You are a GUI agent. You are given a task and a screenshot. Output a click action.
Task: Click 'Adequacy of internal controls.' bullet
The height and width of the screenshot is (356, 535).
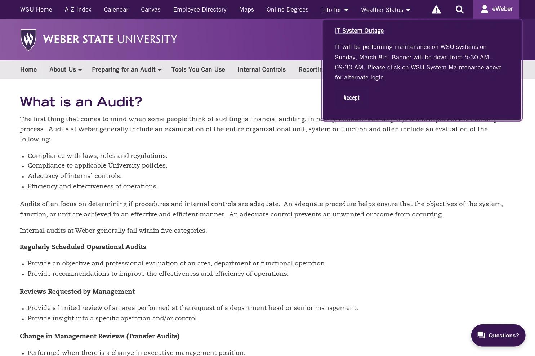tap(75, 176)
